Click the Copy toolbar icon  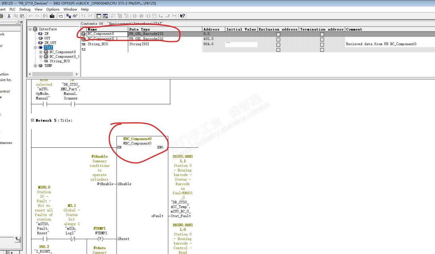point(16,16)
